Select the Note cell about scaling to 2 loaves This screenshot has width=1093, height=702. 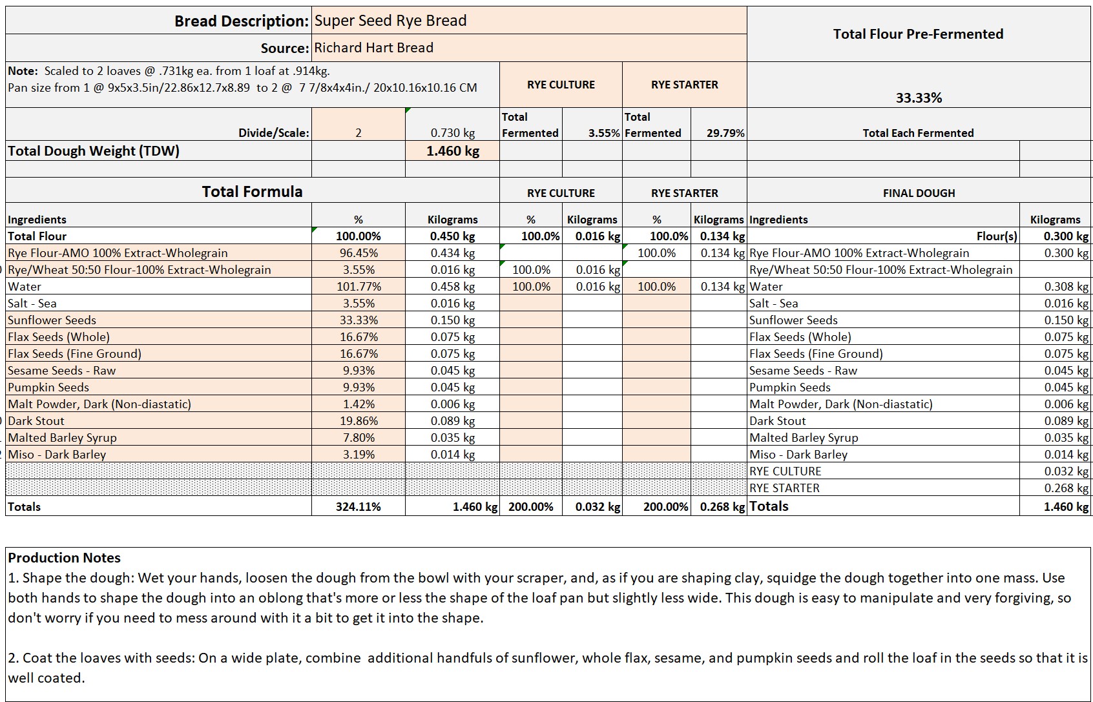[252, 79]
